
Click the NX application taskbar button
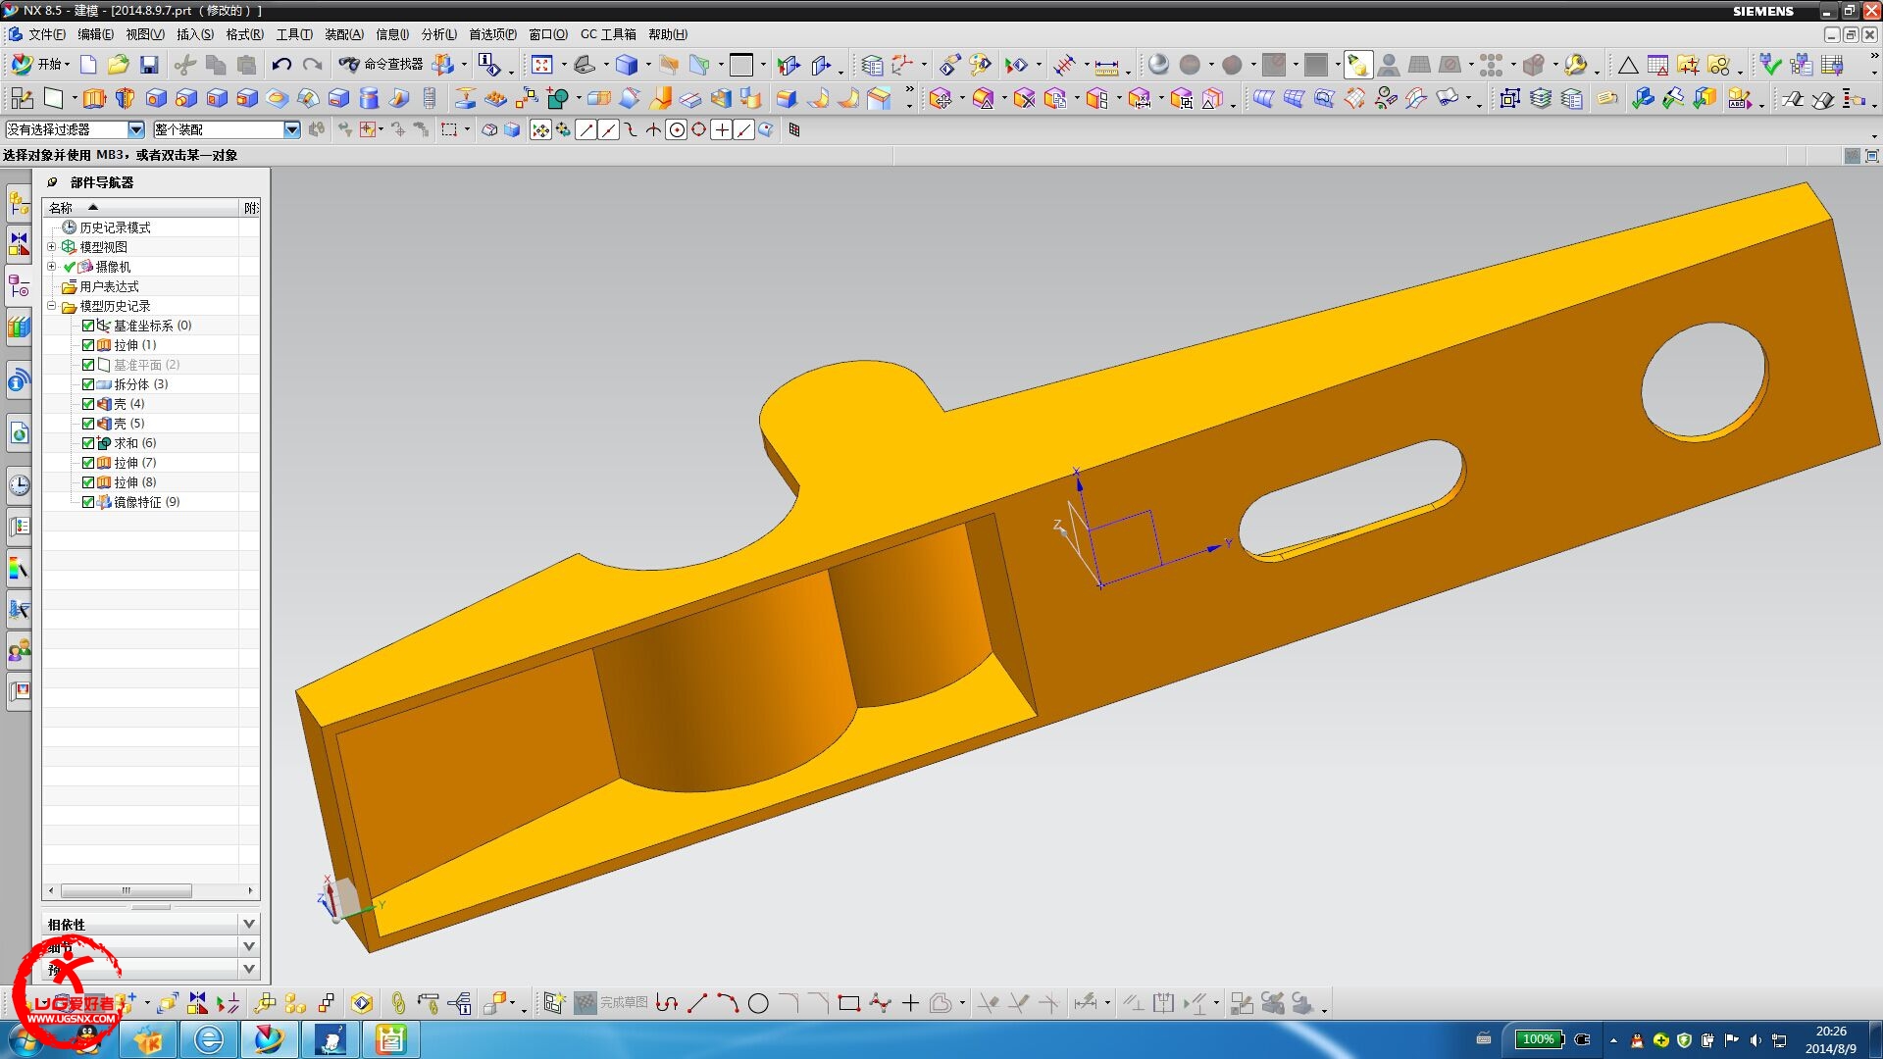(x=268, y=1039)
